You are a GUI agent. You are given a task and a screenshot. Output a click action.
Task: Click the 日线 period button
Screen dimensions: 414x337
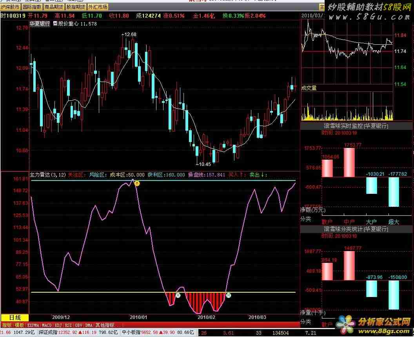pos(15,317)
